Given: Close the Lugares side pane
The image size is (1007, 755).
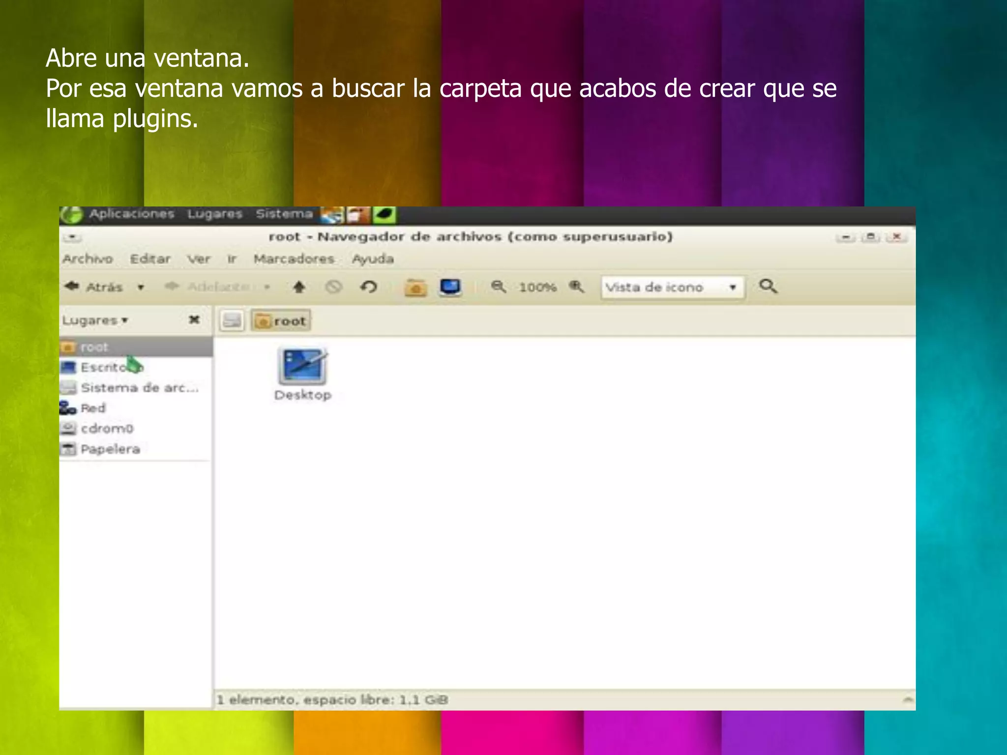Looking at the screenshot, I should tap(194, 320).
